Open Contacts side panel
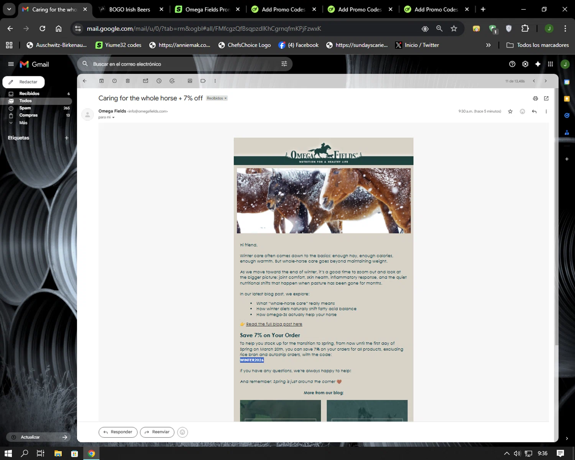 click(567, 133)
